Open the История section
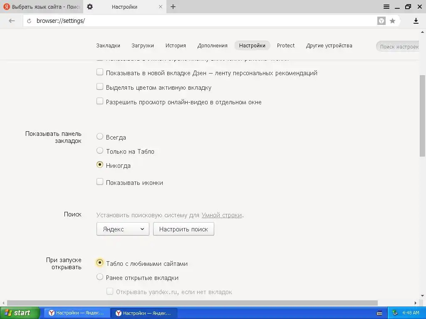Image resolution: width=426 pixels, height=319 pixels. click(x=176, y=46)
